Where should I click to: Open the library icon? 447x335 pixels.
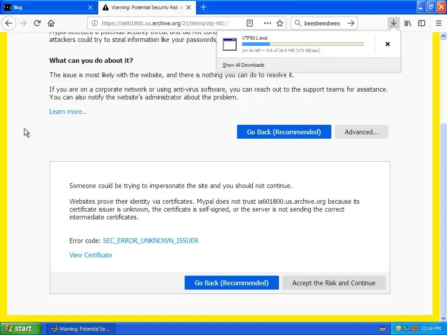(408, 23)
